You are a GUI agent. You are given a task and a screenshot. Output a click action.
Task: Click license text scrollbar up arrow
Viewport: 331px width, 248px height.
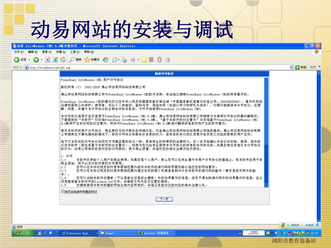[x=266, y=80]
